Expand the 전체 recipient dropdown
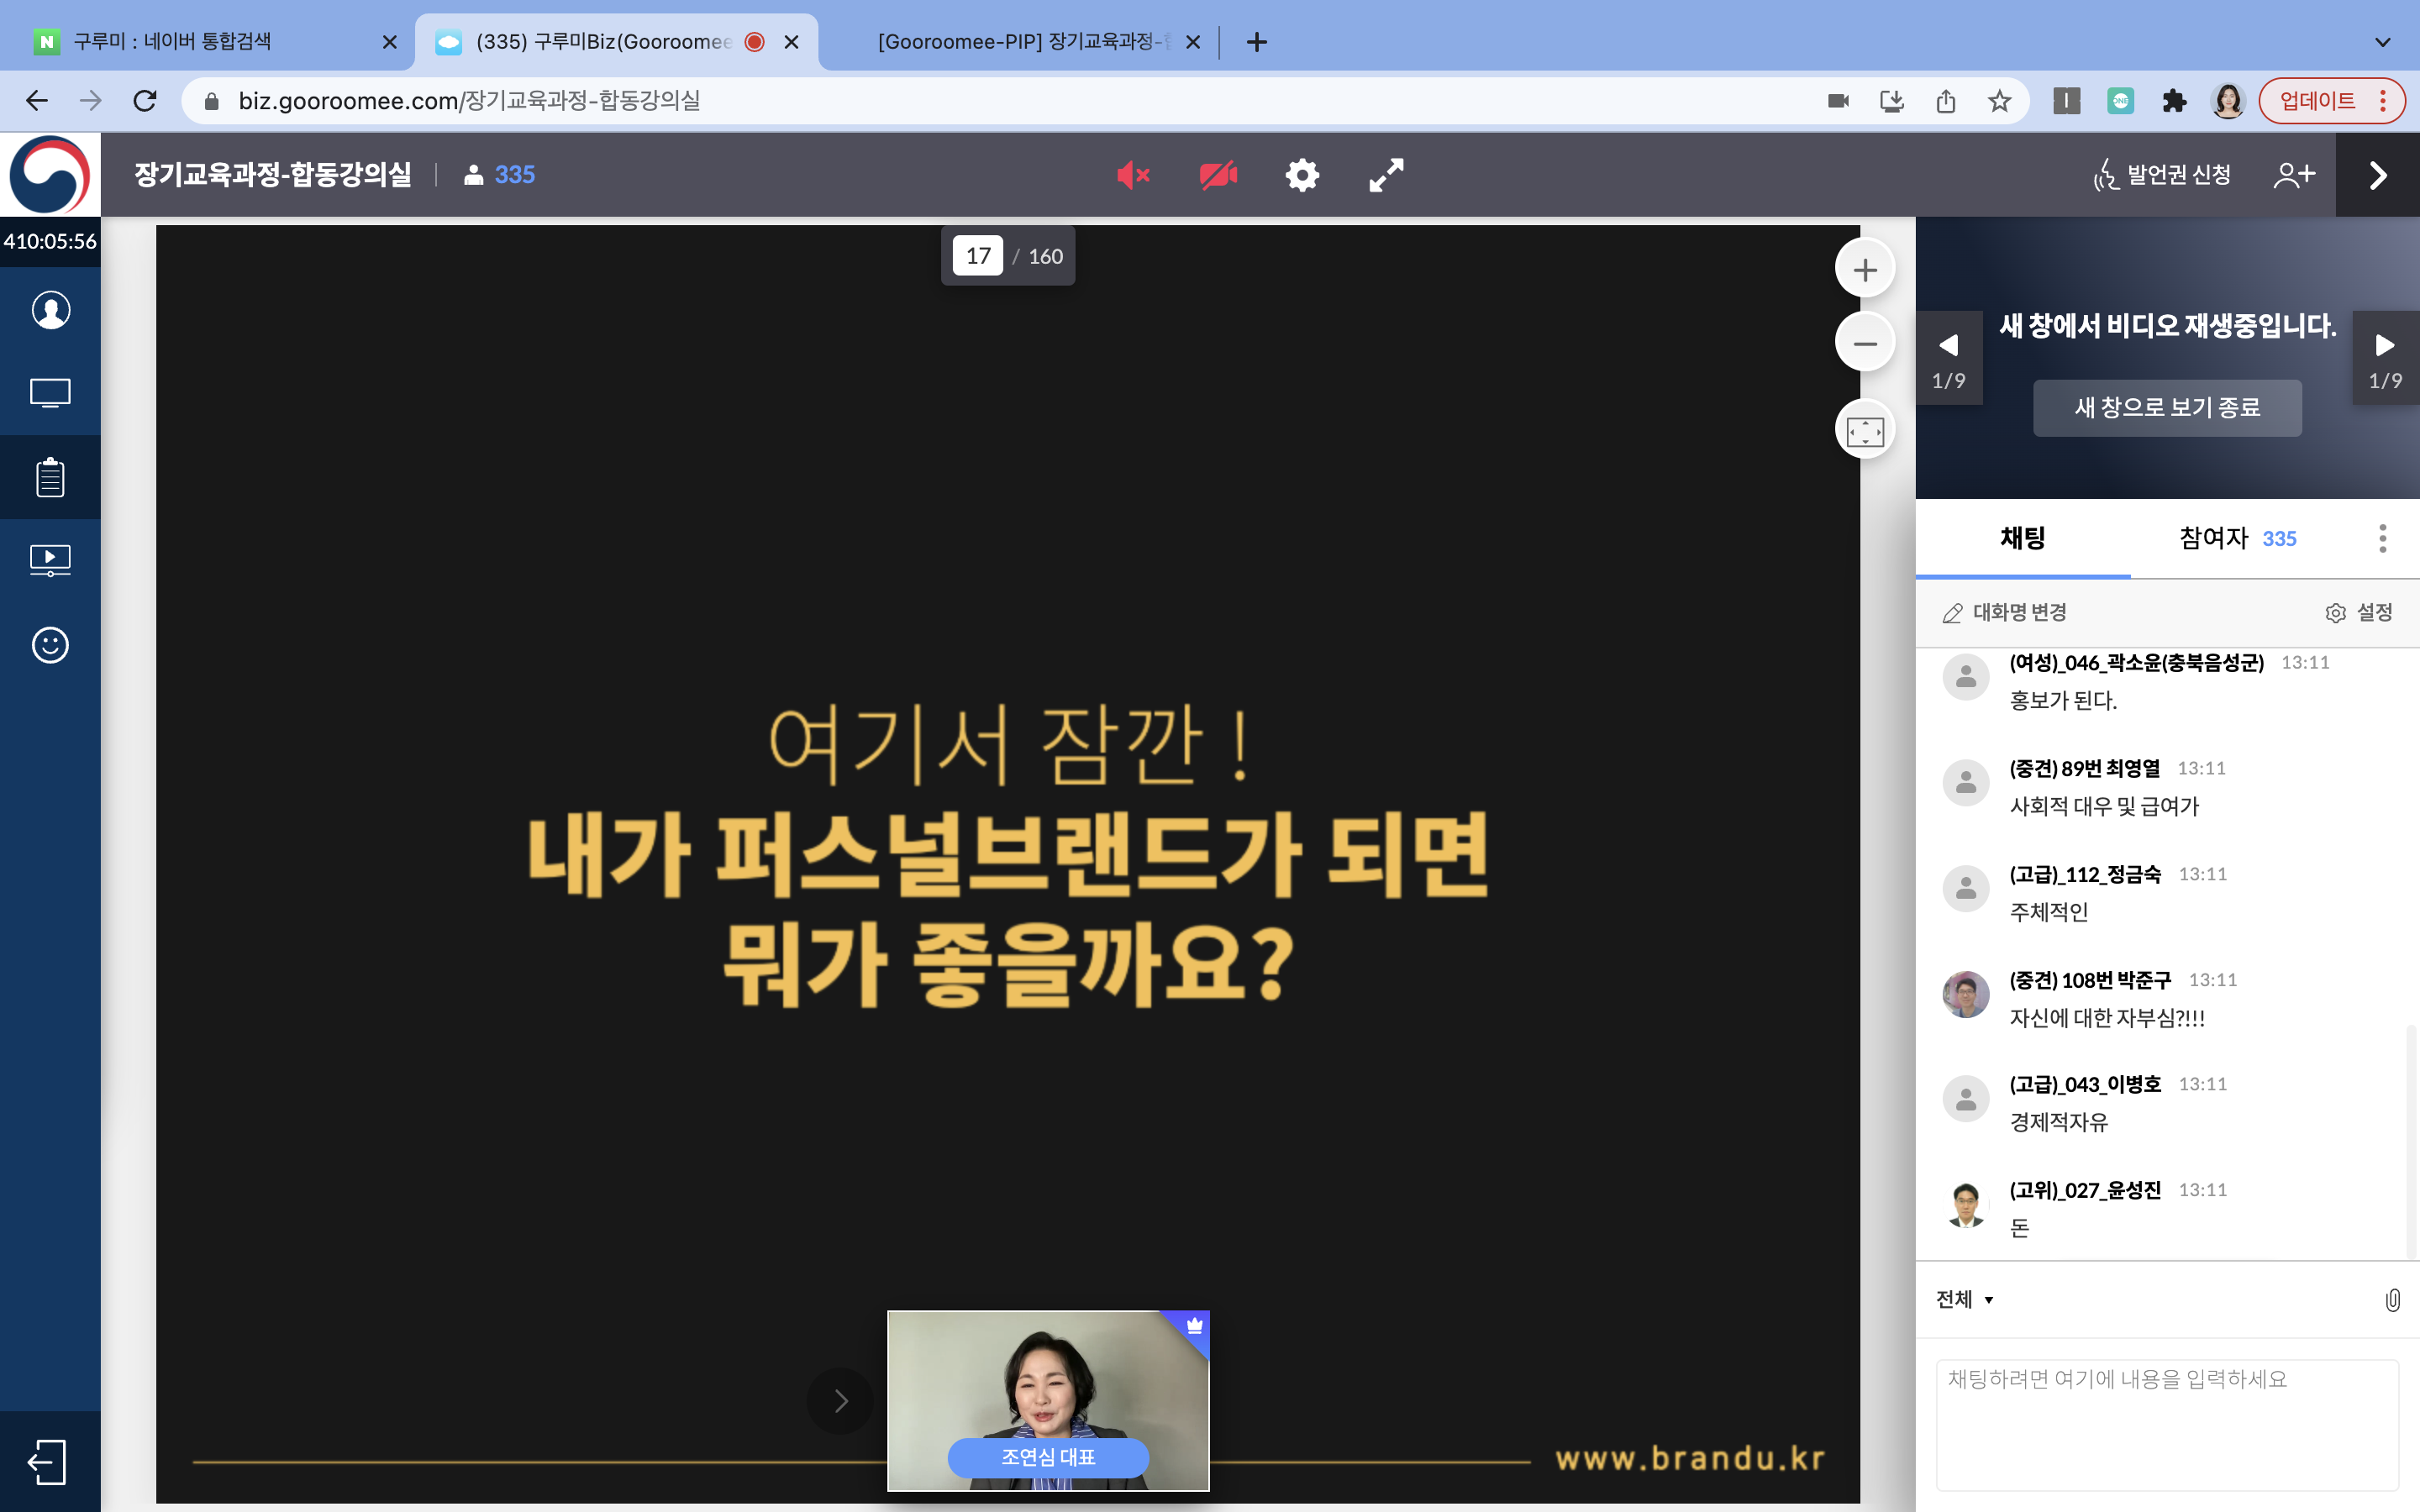Image resolution: width=2420 pixels, height=1512 pixels. click(x=1965, y=1299)
